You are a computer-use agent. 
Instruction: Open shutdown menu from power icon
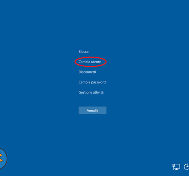187,167
